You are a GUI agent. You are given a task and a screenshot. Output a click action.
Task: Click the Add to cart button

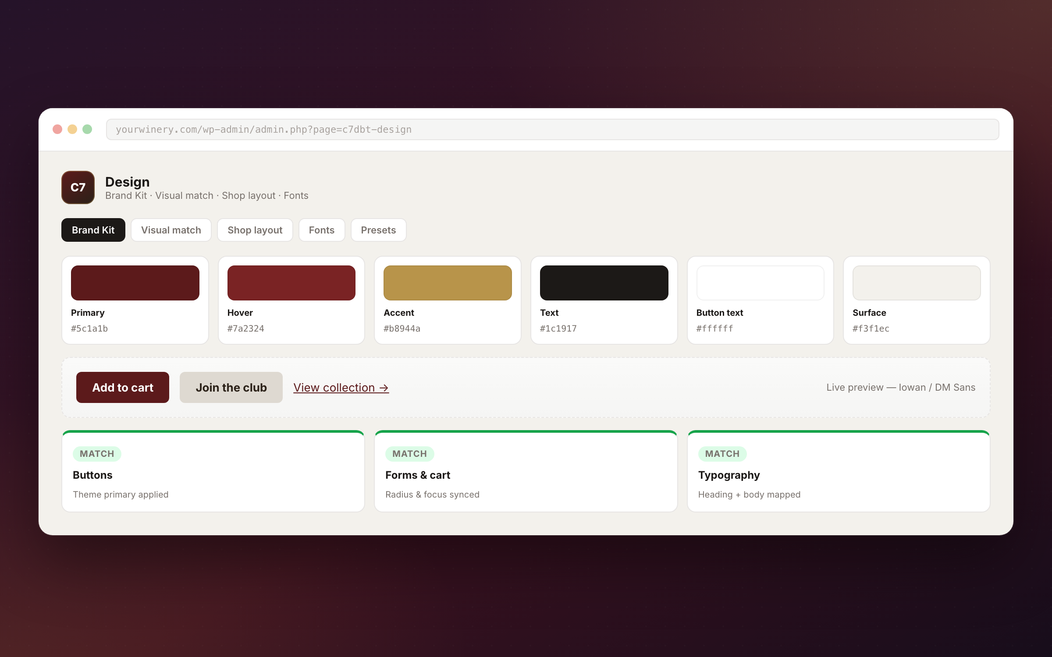point(123,388)
